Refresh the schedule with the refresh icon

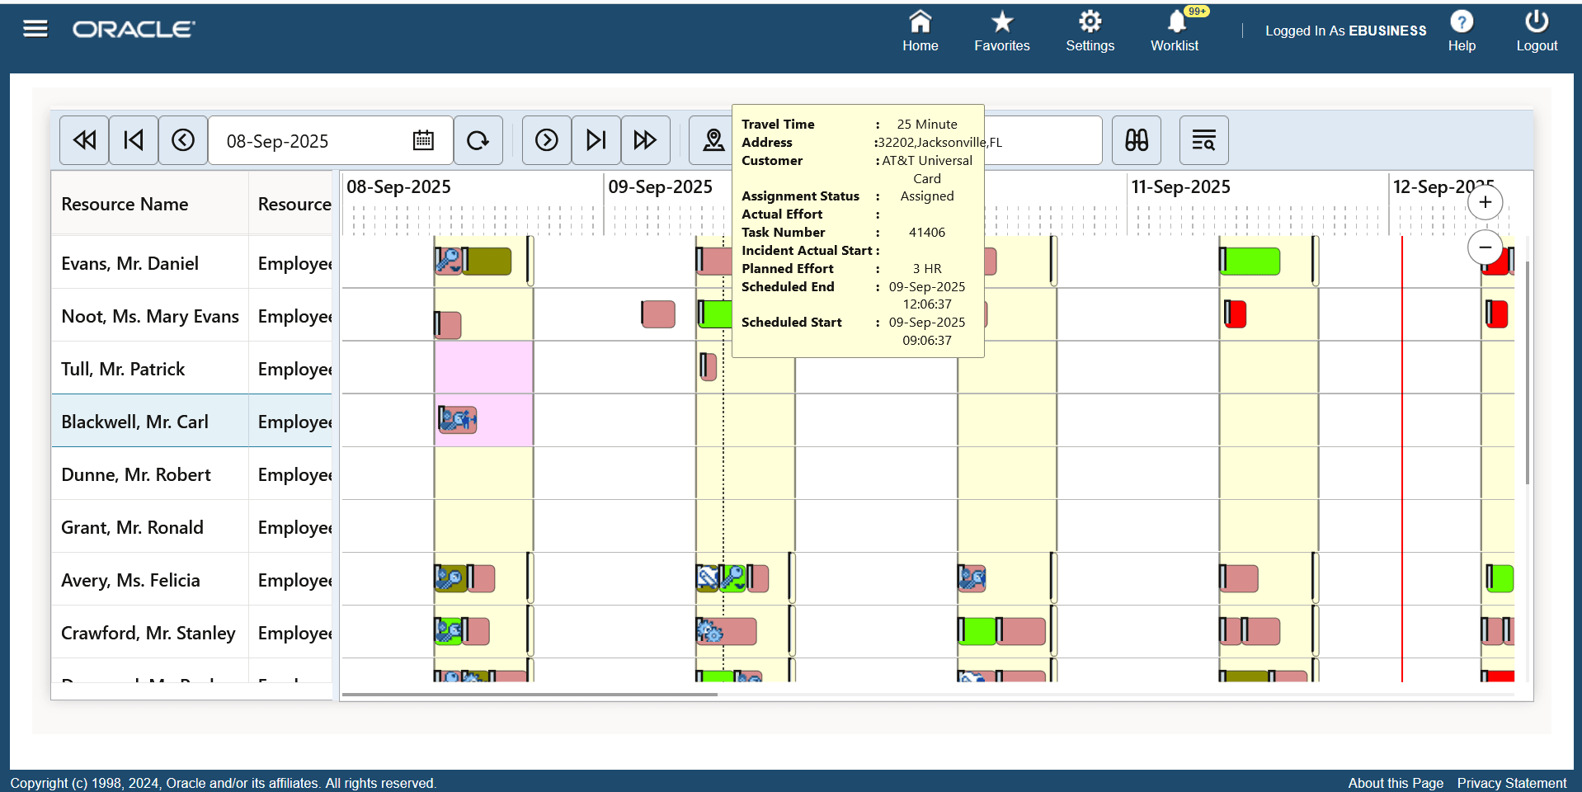478,140
